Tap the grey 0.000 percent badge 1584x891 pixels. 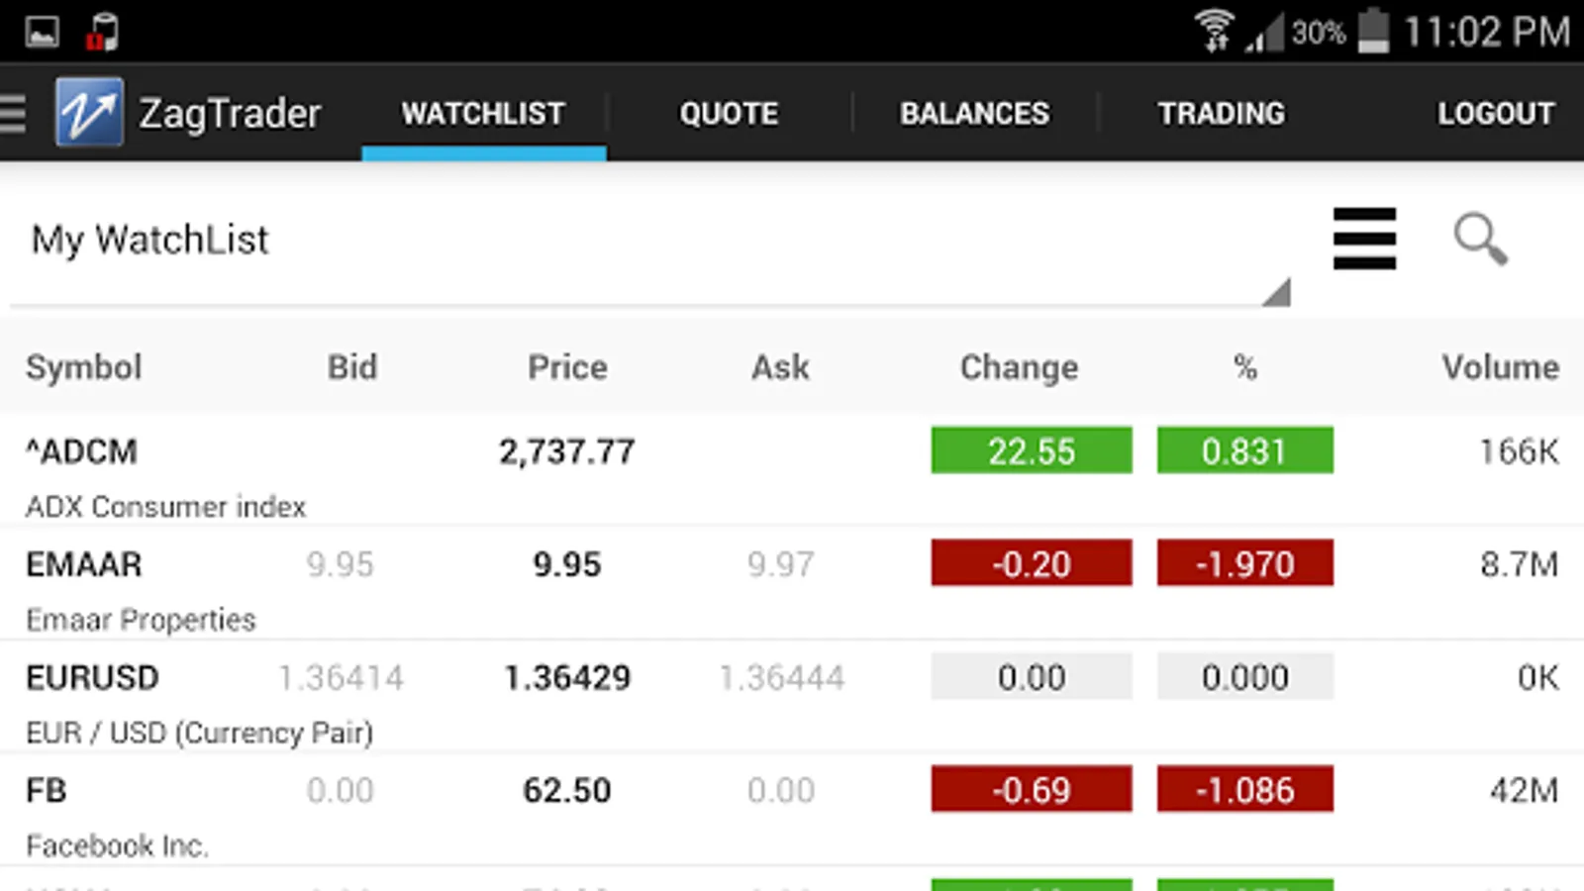click(1244, 676)
